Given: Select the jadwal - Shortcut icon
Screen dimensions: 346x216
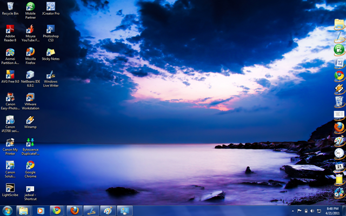Looking at the screenshot, I should pyautogui.click(x=30, y=192).
